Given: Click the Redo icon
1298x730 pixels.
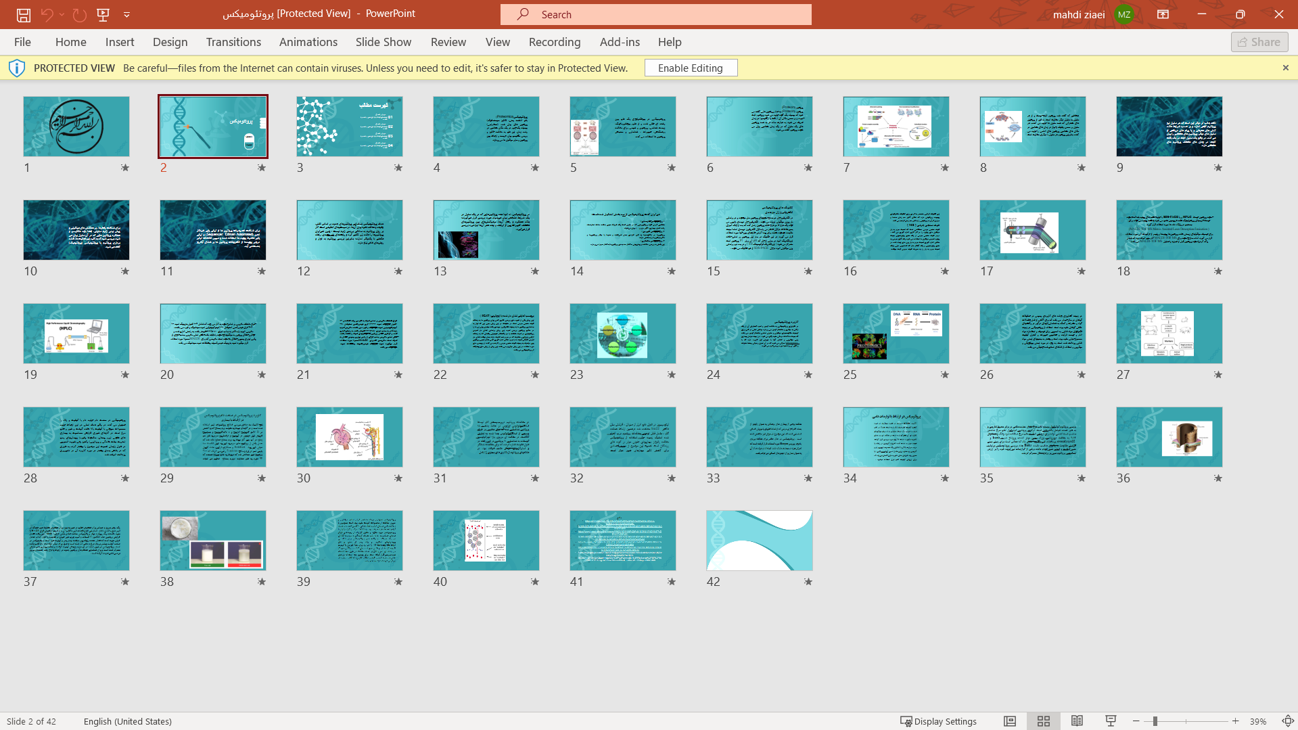Looking at the screenshot, I should pyautogui.click(x=80, y=14).
